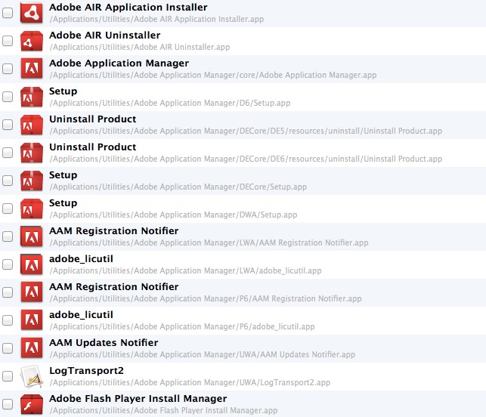Tick the Adobe Flash Player Install Manager checkbox
486x417 pixels.
click(x=8, y=404)
